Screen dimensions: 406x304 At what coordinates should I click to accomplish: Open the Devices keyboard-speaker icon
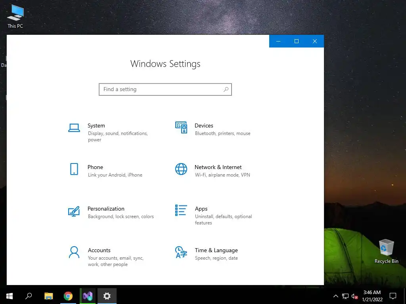181,127
